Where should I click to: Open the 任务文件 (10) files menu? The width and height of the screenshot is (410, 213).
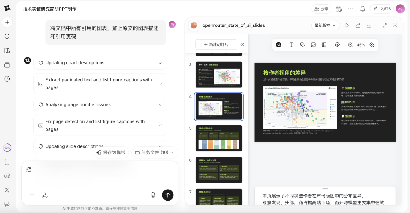[155, 152]
